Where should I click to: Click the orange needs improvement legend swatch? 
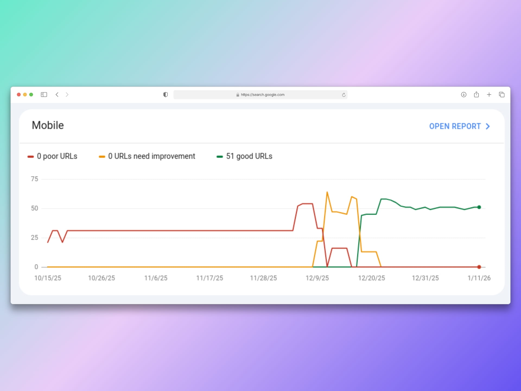(x=102, y=157)
